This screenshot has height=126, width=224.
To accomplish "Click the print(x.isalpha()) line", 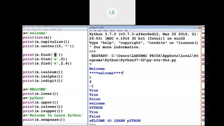I will [x=43, y=76].
